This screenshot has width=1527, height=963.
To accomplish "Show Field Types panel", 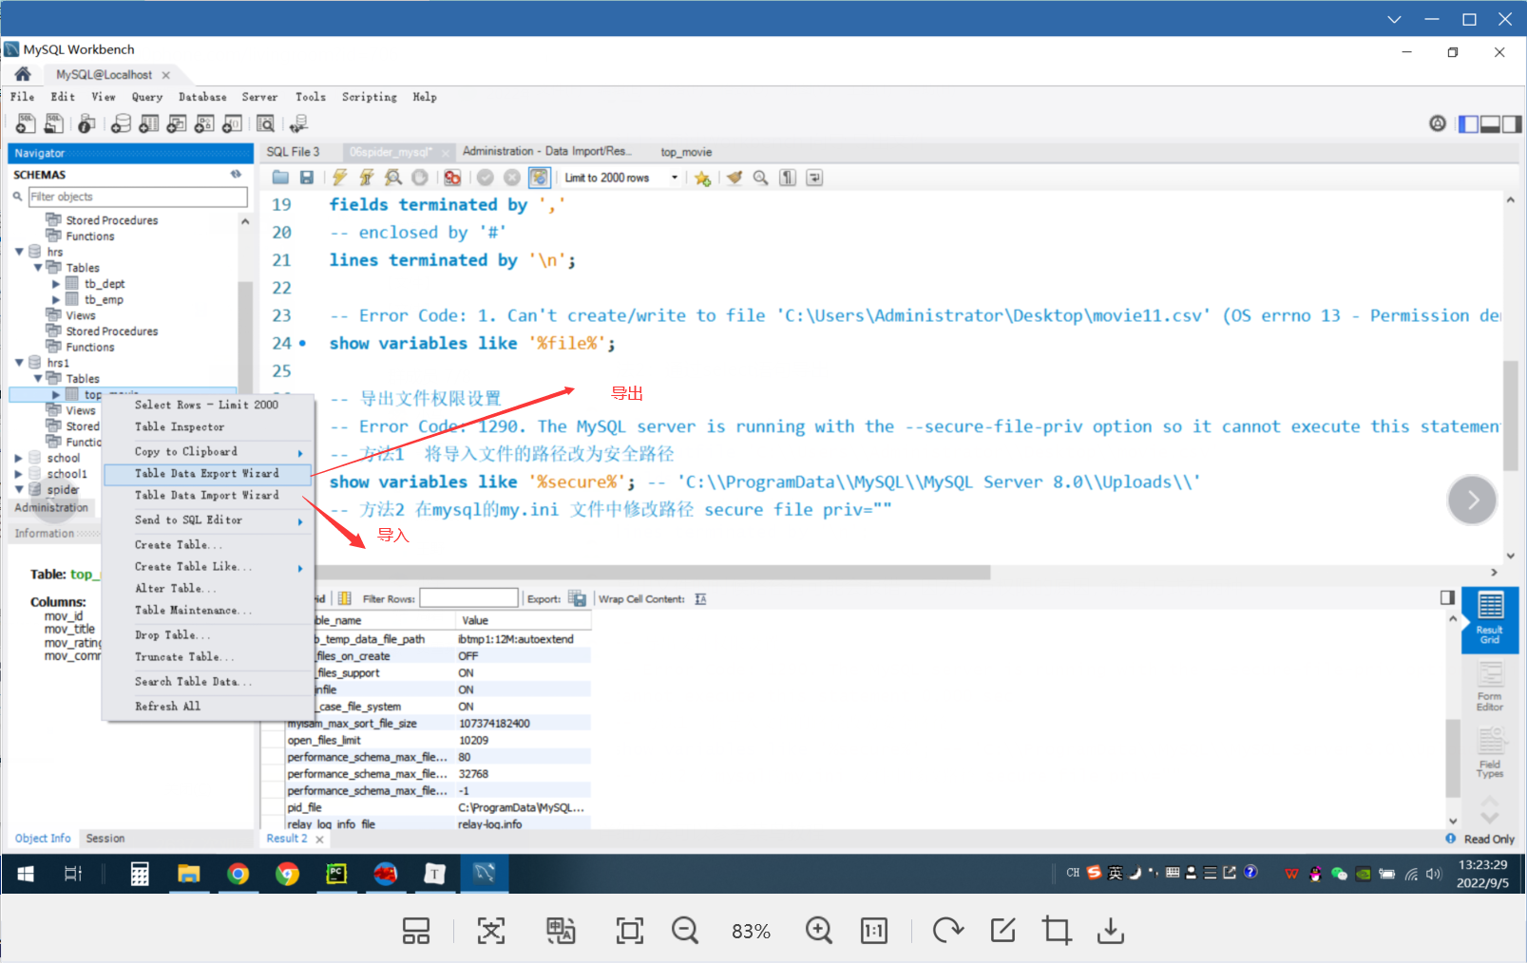I will (1490, 753).
